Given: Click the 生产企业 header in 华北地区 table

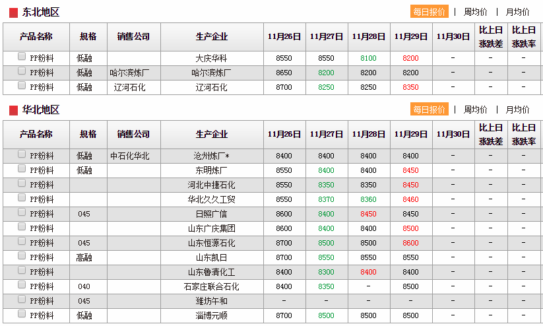Looking at the screenshot, I should click(211, 135).
